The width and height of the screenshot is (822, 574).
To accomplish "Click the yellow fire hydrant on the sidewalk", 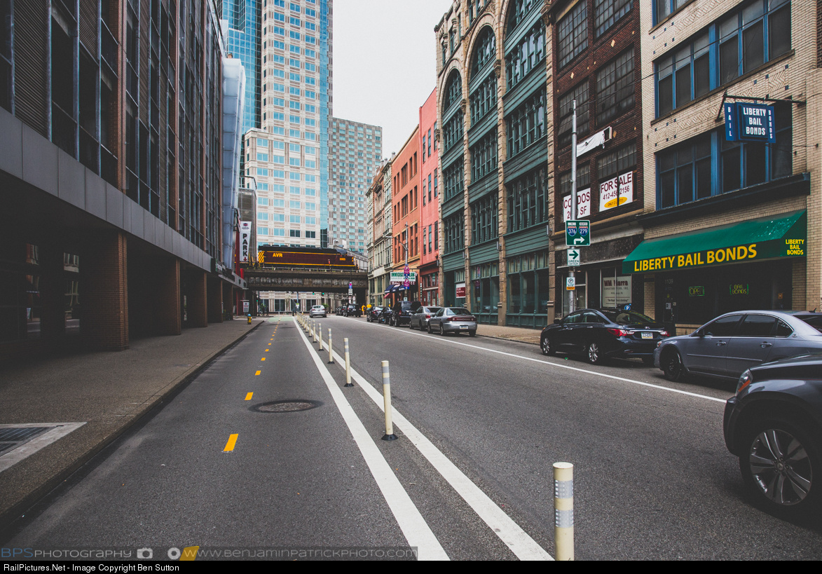I will 249,319.
